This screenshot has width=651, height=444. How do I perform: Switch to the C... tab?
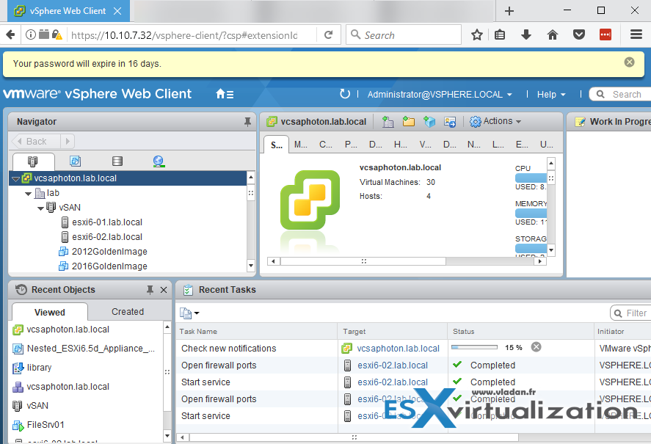pos(326,145)
